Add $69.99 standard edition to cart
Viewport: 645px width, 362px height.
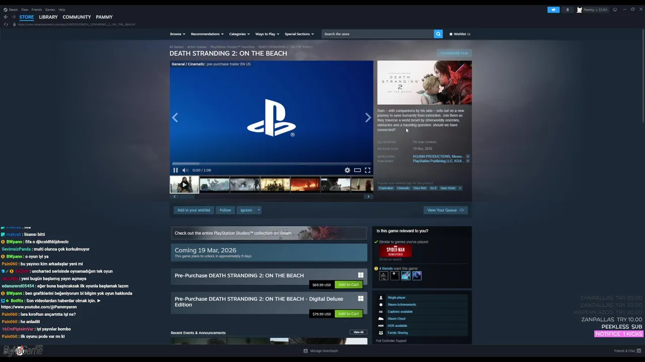click(x=349, y=285)
